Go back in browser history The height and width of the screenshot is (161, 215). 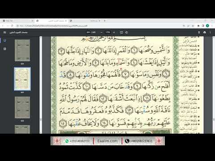pyautogui.click(x=3, y=26)
